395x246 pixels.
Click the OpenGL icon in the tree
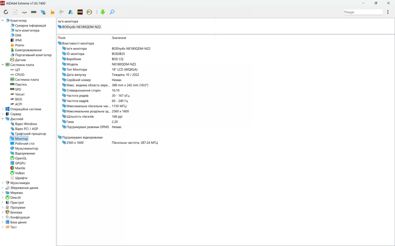tap(12, 158)
